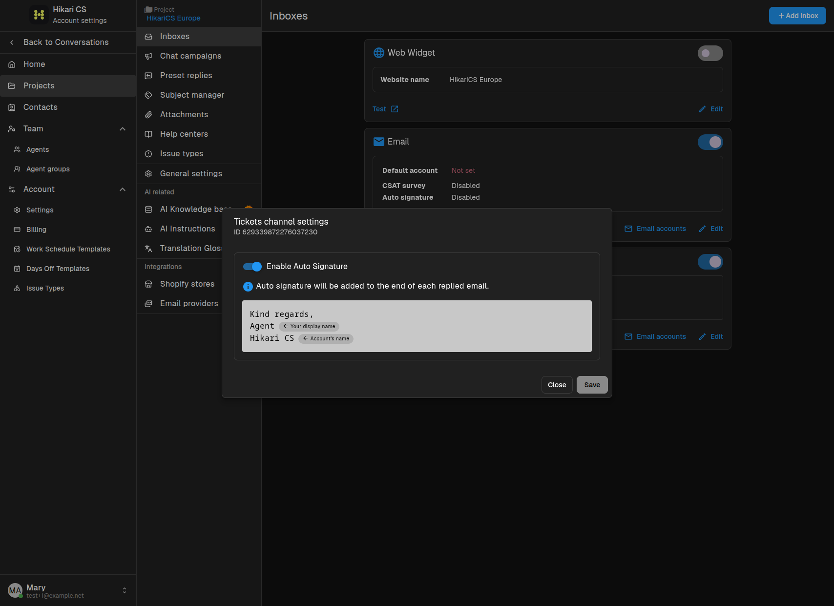
Task: Click the Web Widget Edit pencil icon
Action: (702, 109)
